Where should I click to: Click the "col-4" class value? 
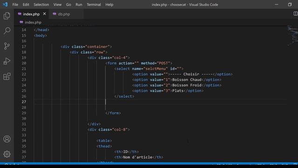pyautogui.click(x=120, y=57)
